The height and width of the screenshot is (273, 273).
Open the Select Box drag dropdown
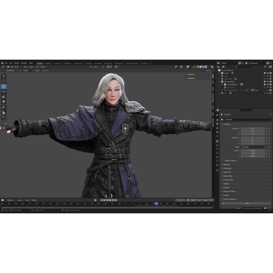click(46, 71)
